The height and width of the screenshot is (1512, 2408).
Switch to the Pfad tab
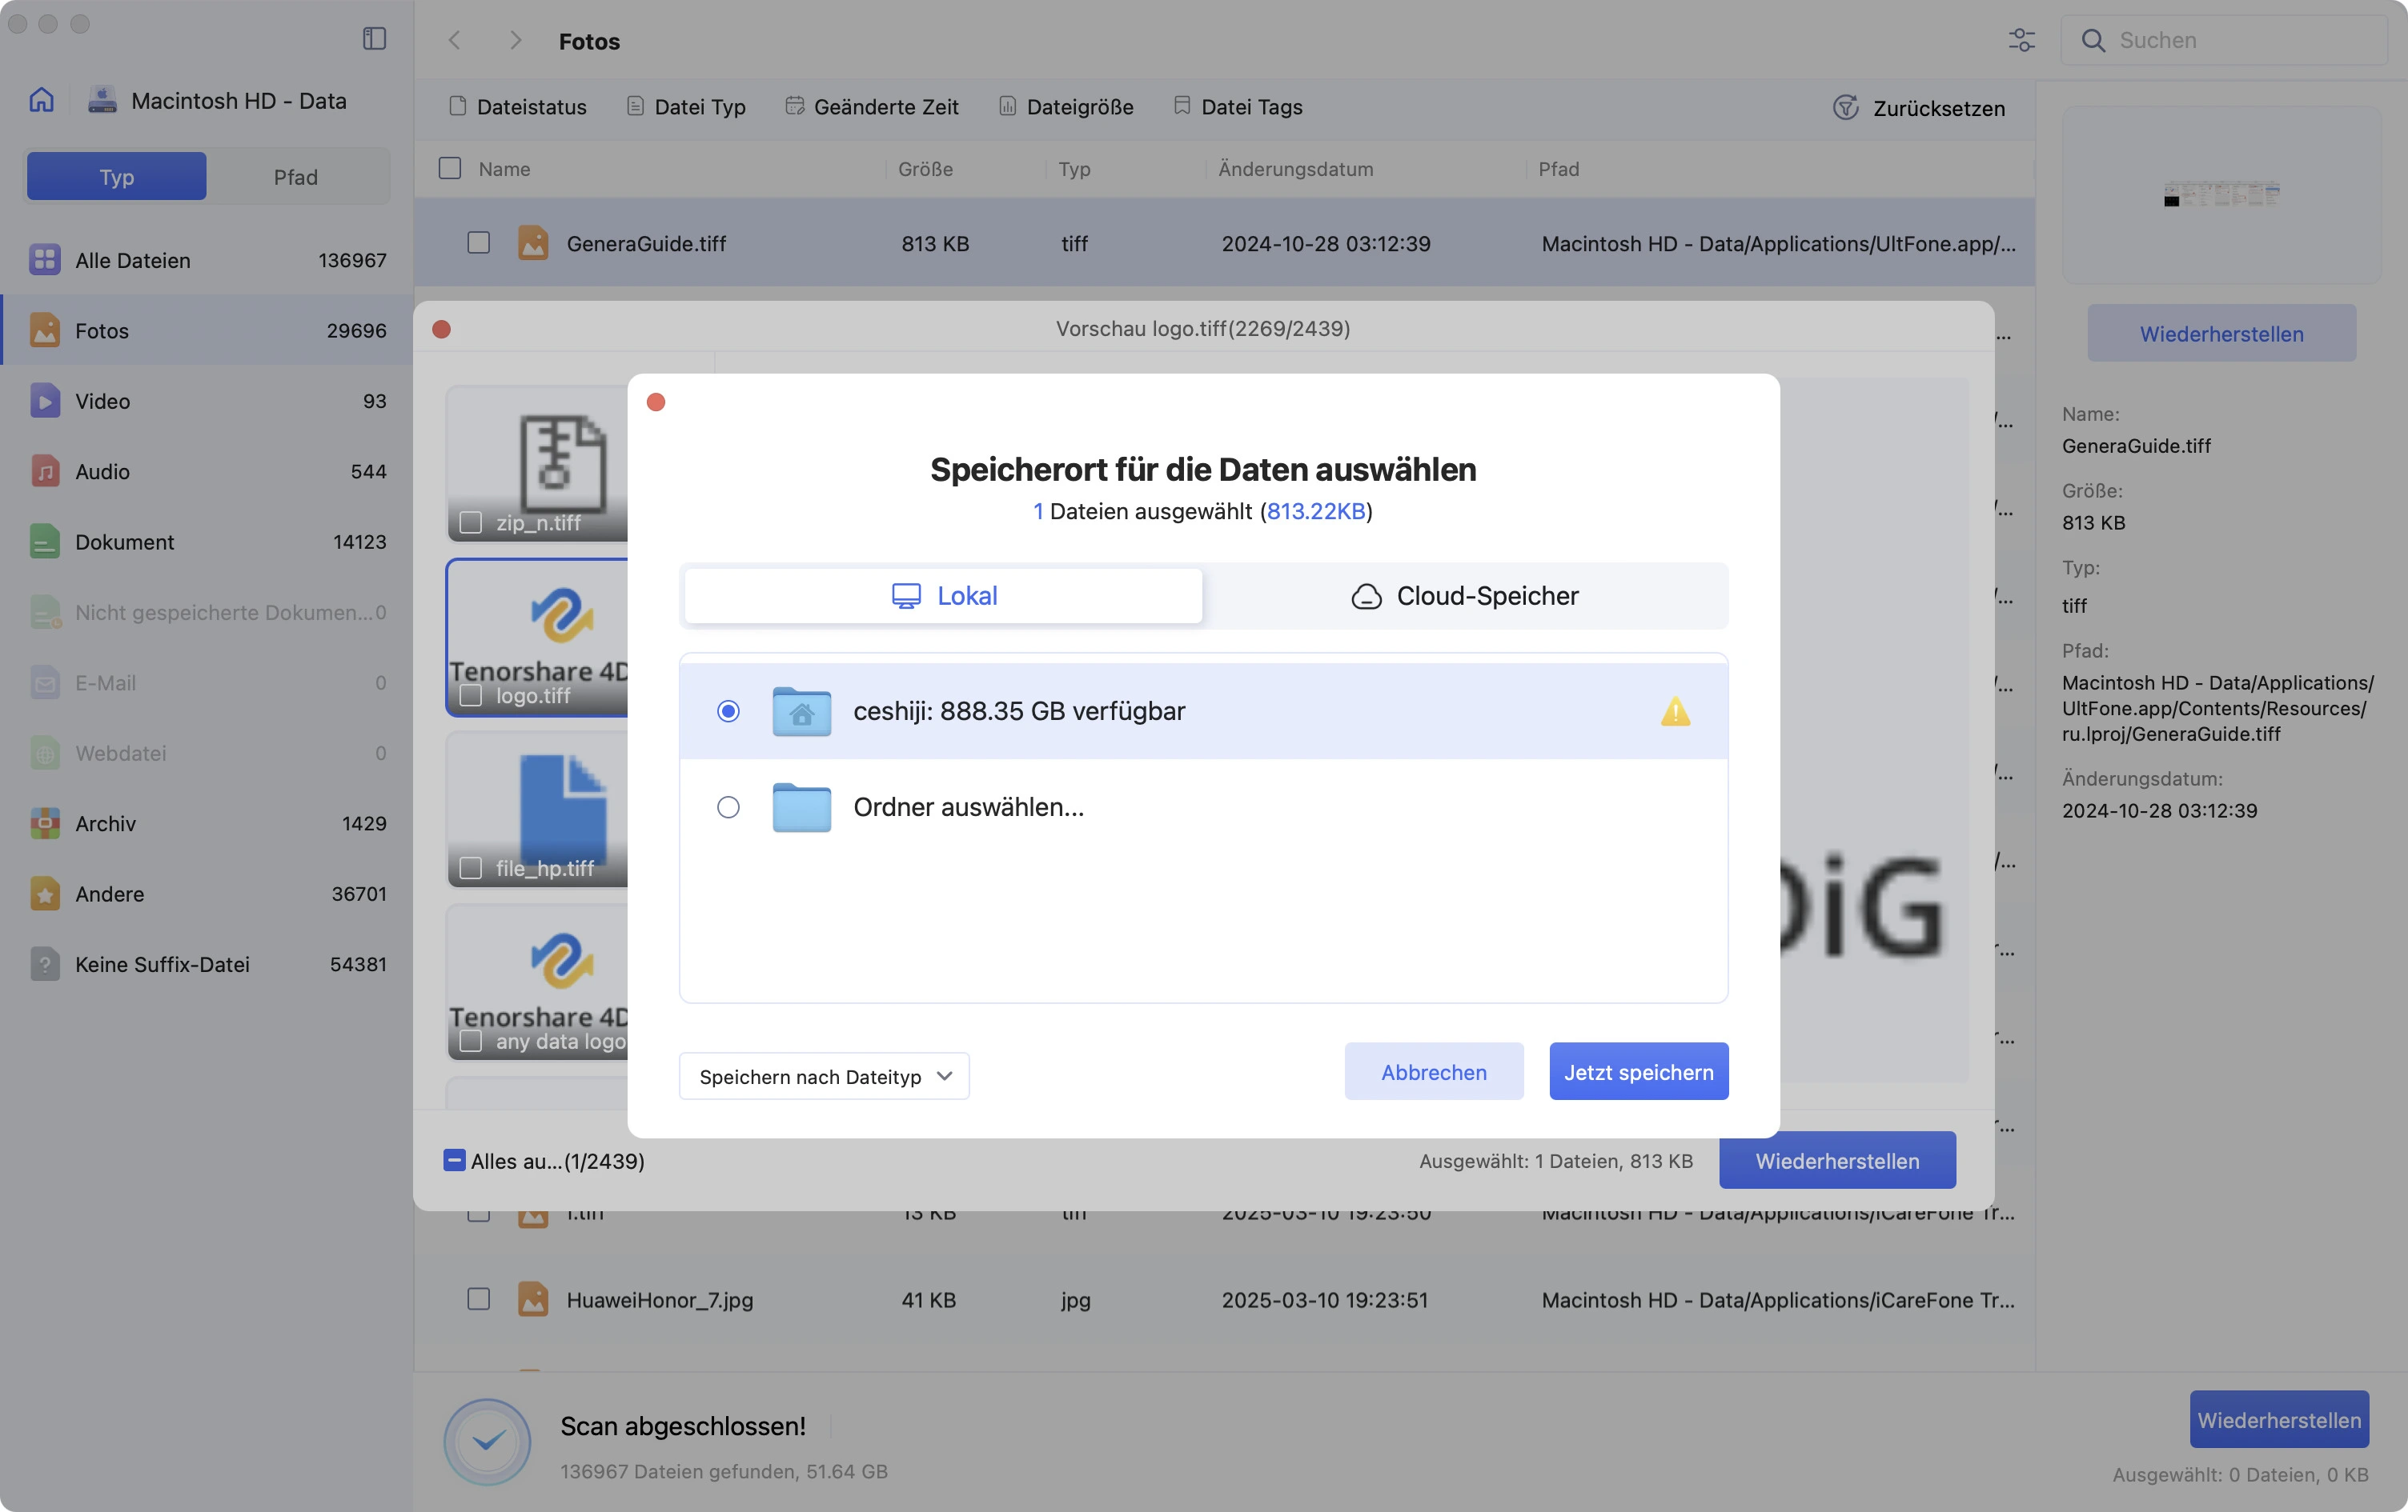[296, 176]
